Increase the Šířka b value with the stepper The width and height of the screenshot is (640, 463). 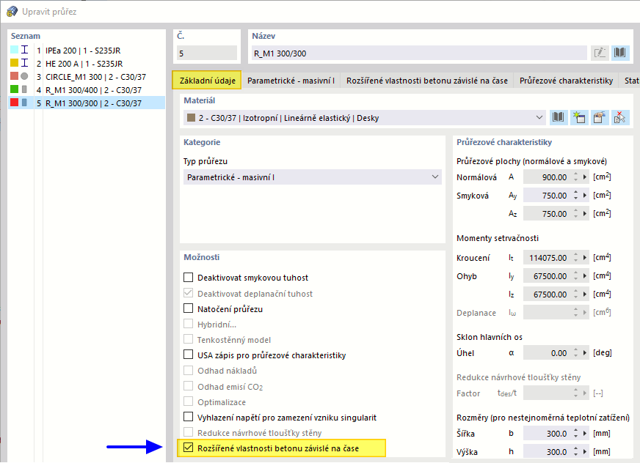[x=575, y=430]
